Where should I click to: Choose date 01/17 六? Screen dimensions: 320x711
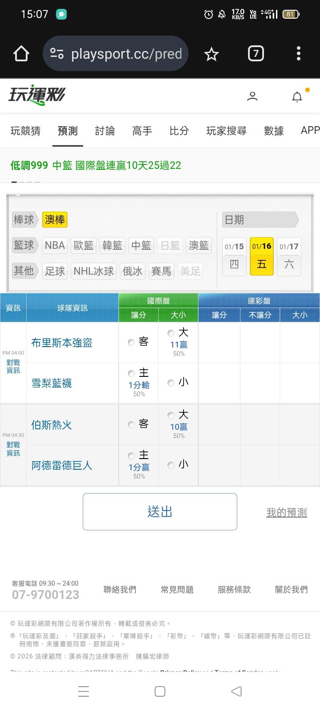[289, 256]
